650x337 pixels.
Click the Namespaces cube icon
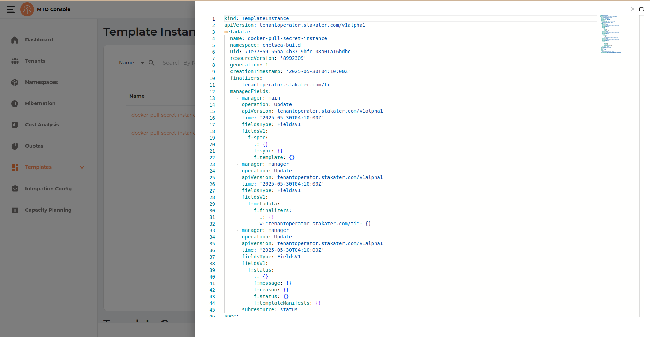click(x=15, y=82)
